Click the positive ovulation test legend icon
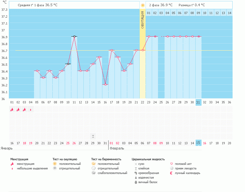Viewport: 245px width, 192px height. [55, 164]
